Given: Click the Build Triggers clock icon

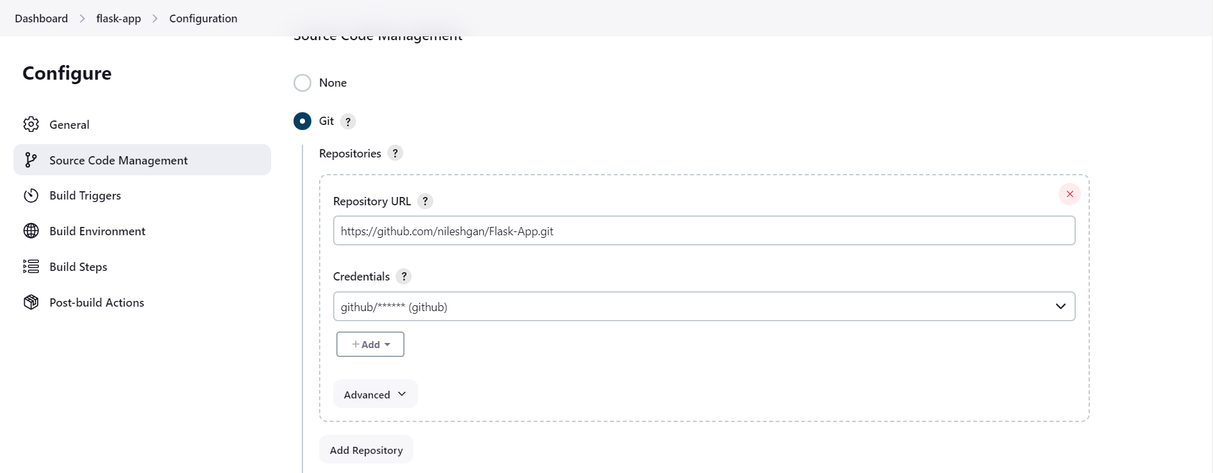Looking at the screenshot, I should tap(31, 196).
